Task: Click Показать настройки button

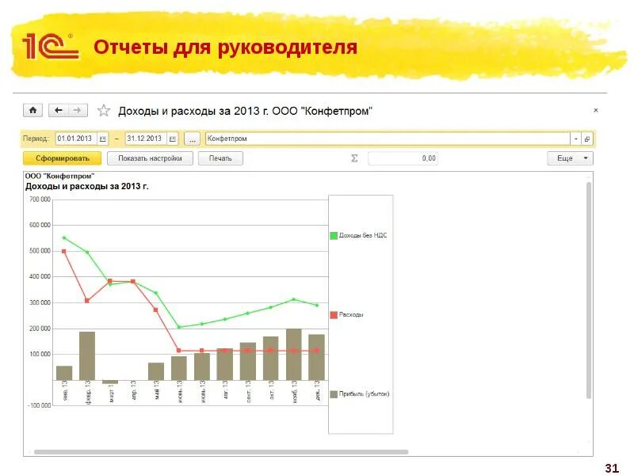Action: click(150, 158)
